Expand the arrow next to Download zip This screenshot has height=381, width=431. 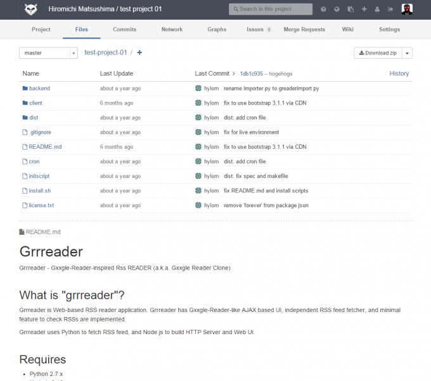coord(408,53)
